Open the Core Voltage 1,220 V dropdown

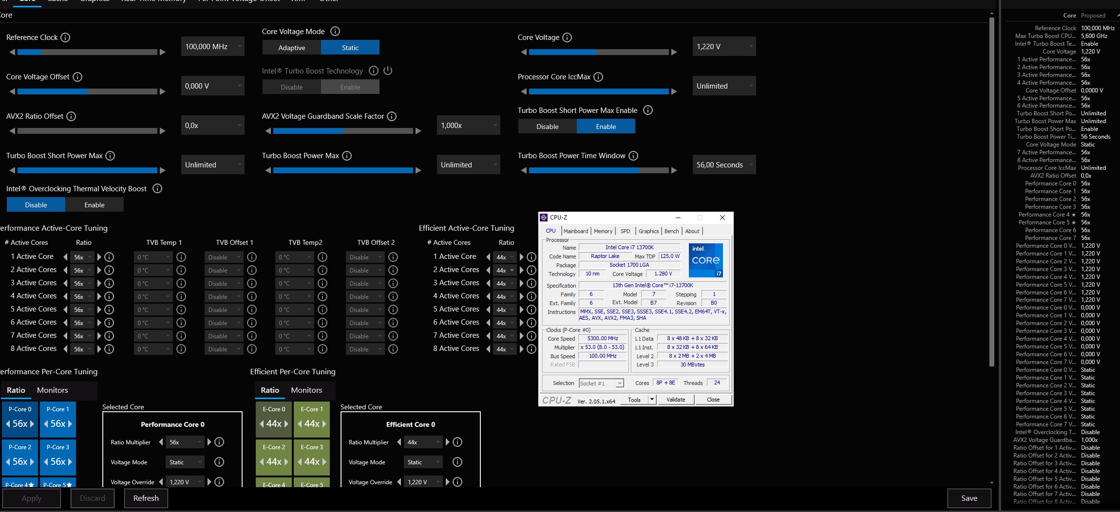tap(724, 47)
